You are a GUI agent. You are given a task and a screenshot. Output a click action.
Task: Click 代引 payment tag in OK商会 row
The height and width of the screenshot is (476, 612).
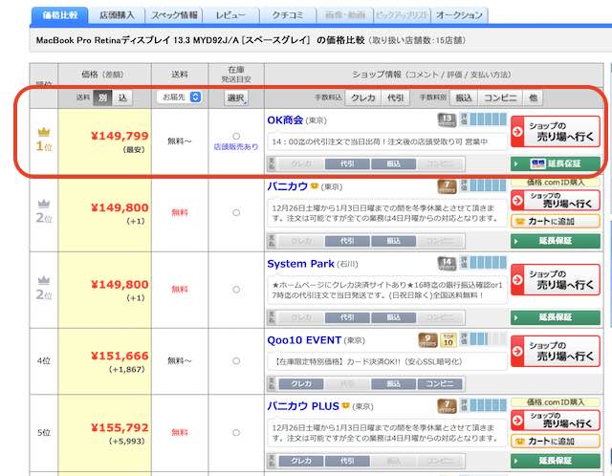[x=347, y=163]
